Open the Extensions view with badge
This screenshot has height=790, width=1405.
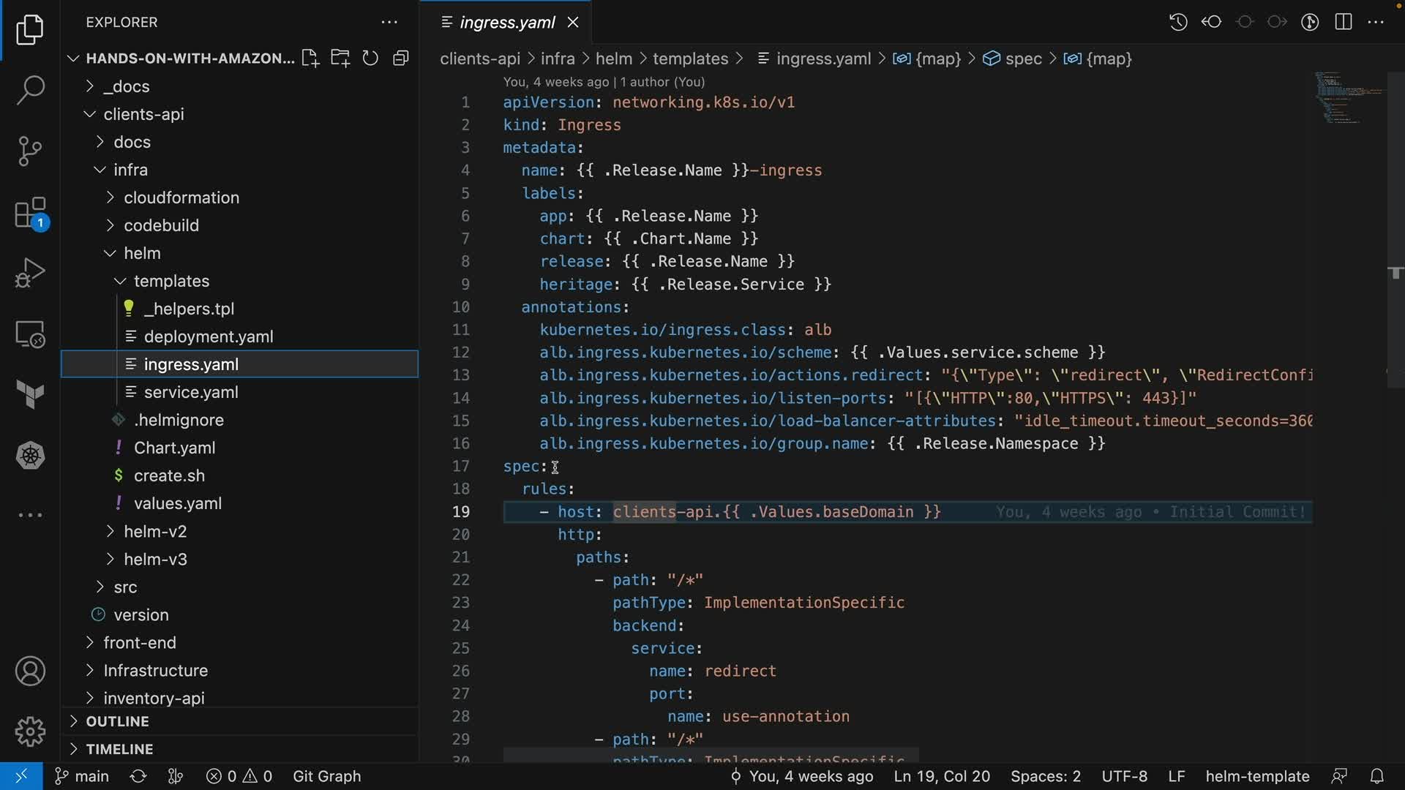pos(30,214)
